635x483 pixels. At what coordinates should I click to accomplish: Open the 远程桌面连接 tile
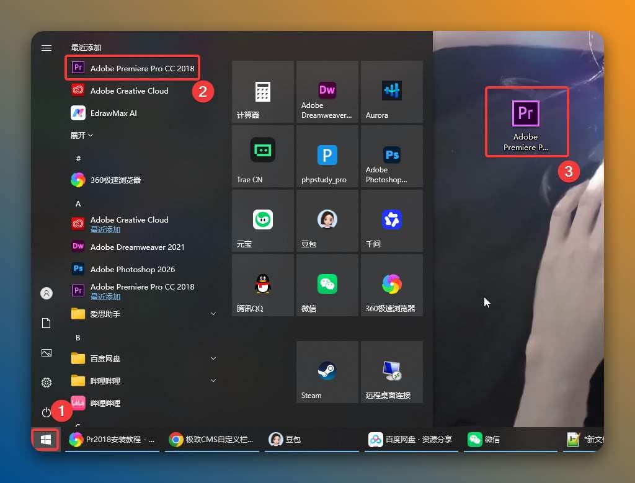(x=392, y=372)
